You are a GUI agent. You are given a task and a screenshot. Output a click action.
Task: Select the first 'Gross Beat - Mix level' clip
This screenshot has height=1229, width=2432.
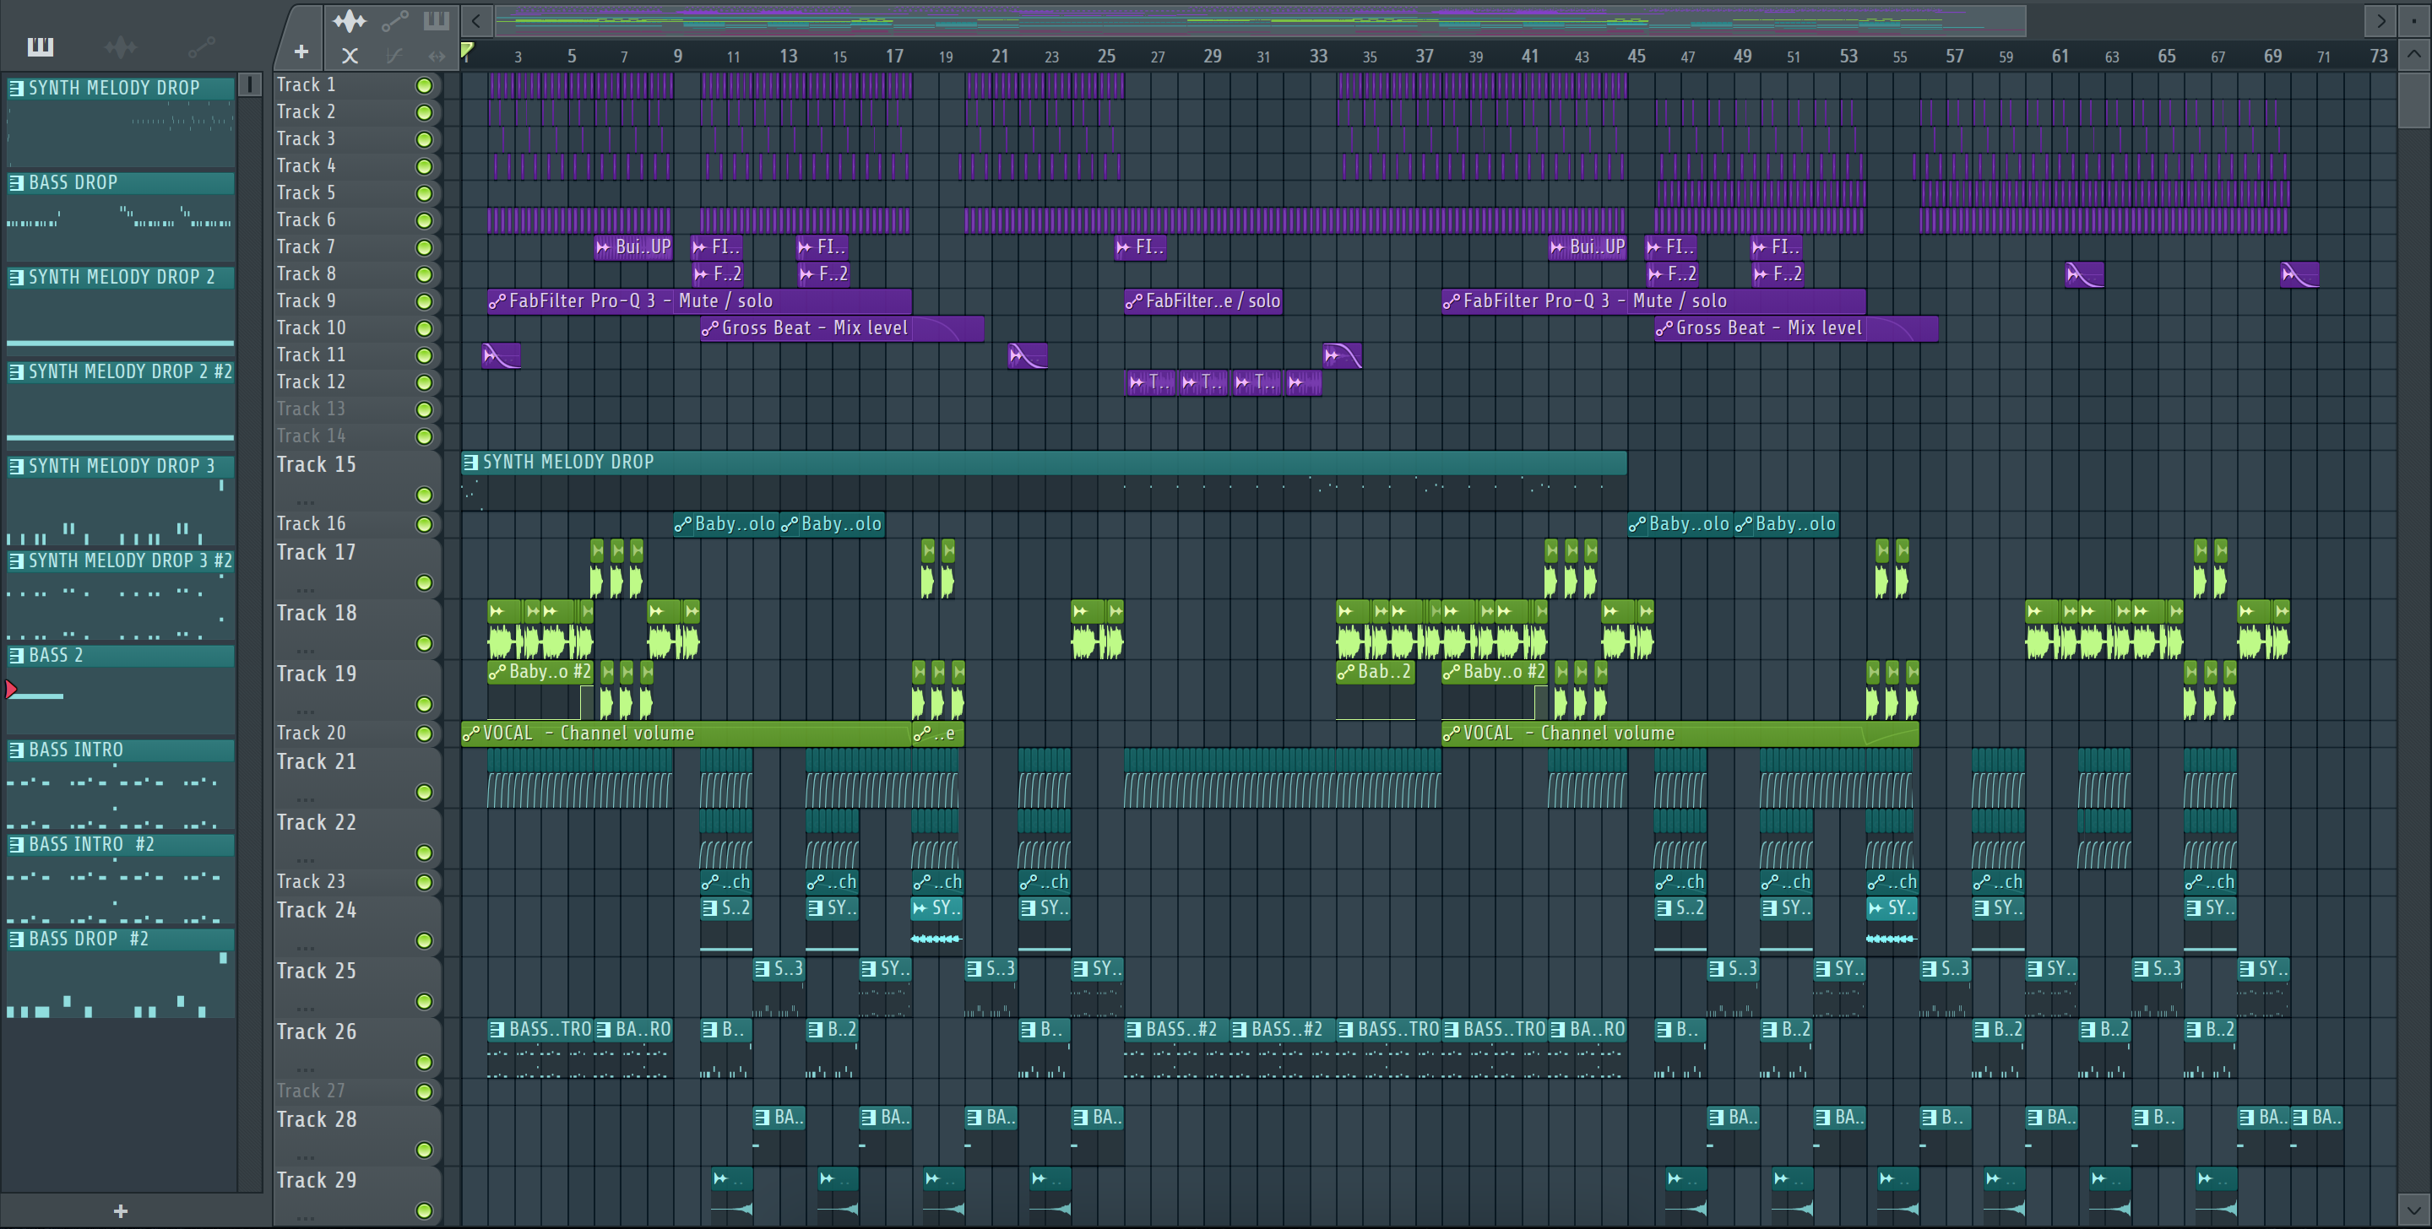[x=842, y=328]
